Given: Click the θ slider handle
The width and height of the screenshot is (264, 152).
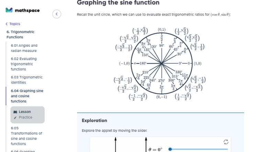Looking at the screenshot, I should (x=170, y=149).
